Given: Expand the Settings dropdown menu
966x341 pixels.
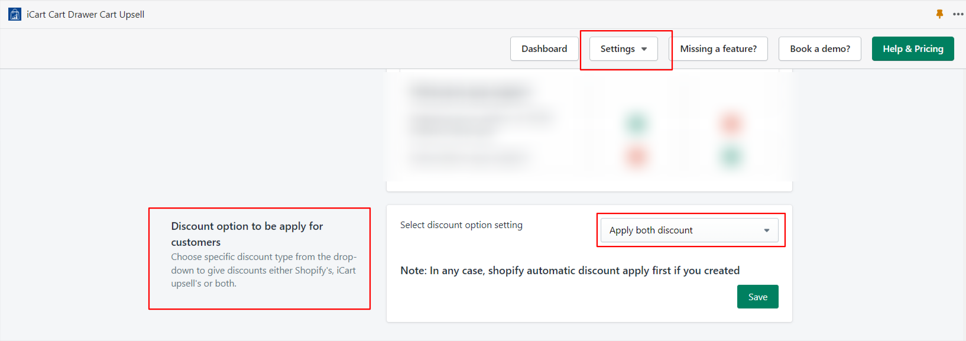Looking at the screenshot, I should tap(623, 48).
